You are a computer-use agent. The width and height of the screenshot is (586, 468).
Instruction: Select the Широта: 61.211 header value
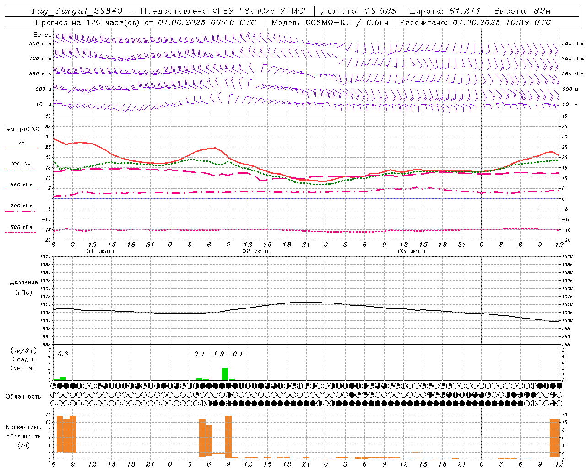tap(445, 11)
